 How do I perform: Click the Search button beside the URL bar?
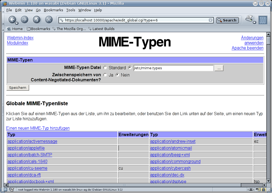coord(227,20)
